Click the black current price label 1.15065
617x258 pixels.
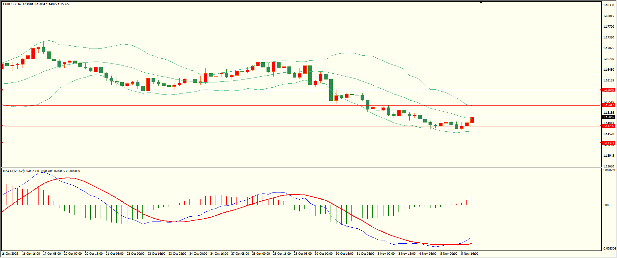coord(609,117)
